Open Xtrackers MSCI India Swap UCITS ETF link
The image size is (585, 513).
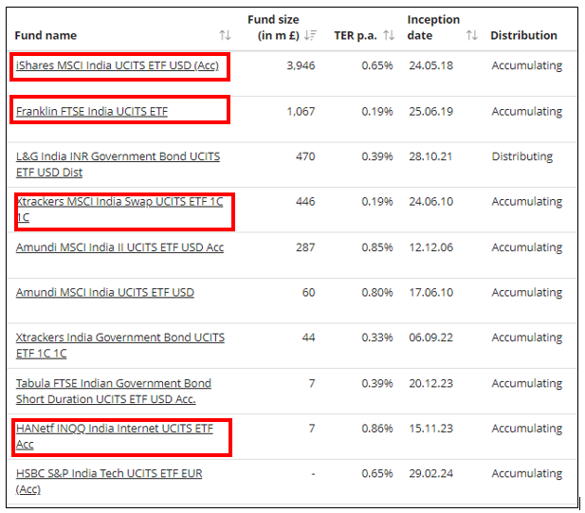click(x=119, y=210)
